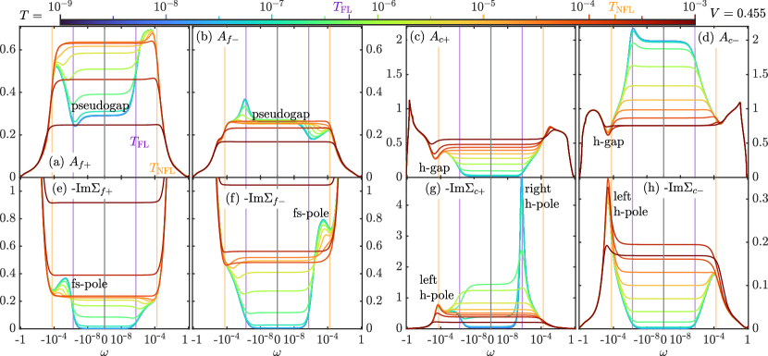Screen dimensions: 768x356
Task: Click y-axis tick '1.5' left of panel (c)
Action: (x=393, y=74)
